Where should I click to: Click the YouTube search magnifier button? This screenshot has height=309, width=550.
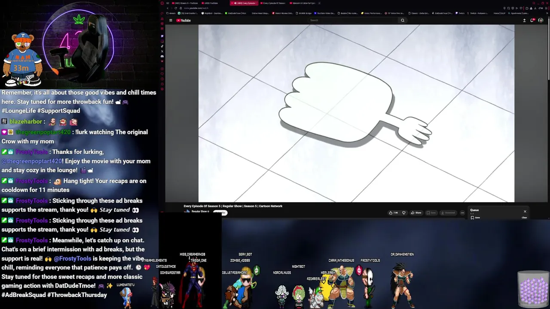(403, 20)
